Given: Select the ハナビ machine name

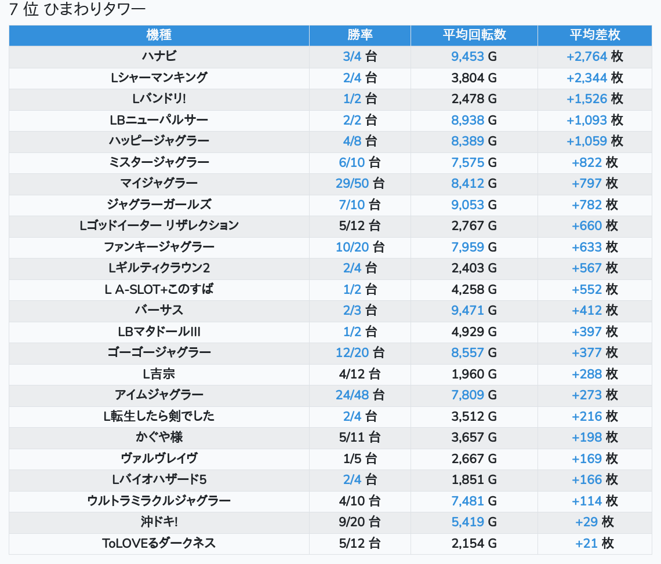Looking at the screenshot, I should tap(159, 56).
